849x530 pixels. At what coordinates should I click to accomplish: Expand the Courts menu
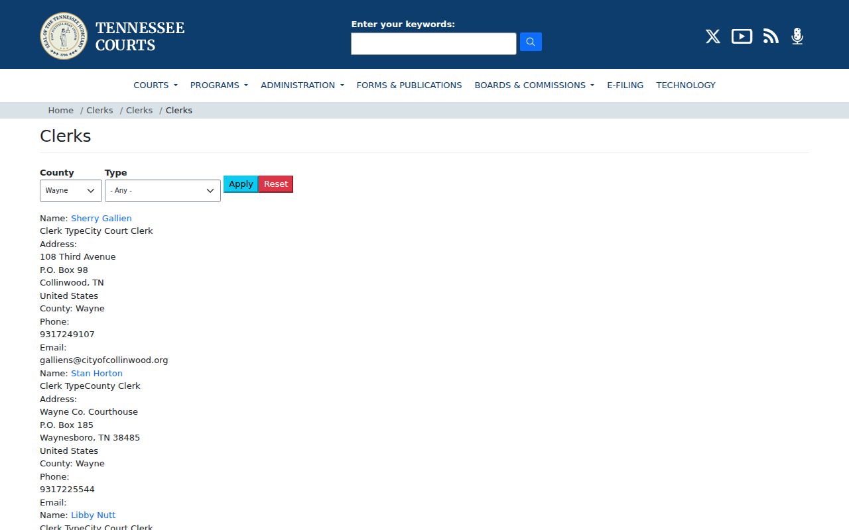tap(155, 85)
